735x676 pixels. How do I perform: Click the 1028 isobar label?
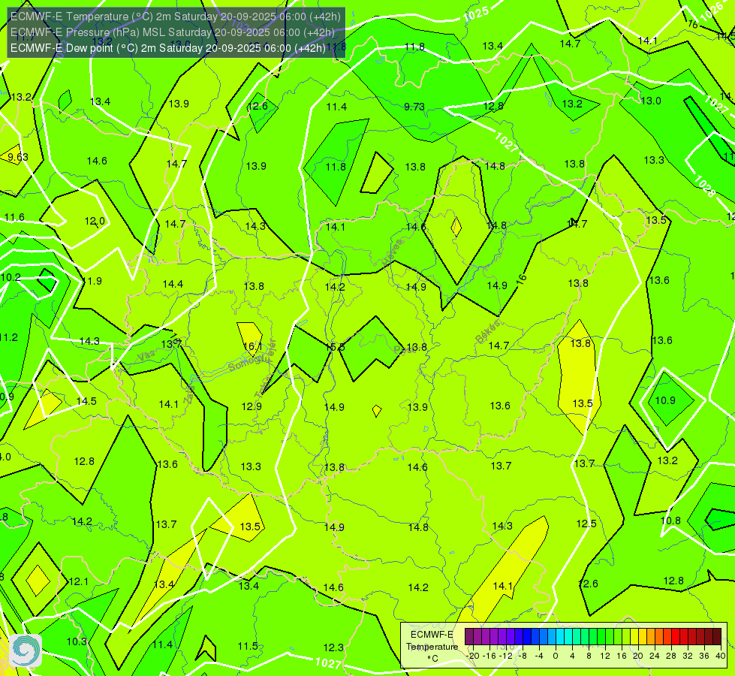704,186
